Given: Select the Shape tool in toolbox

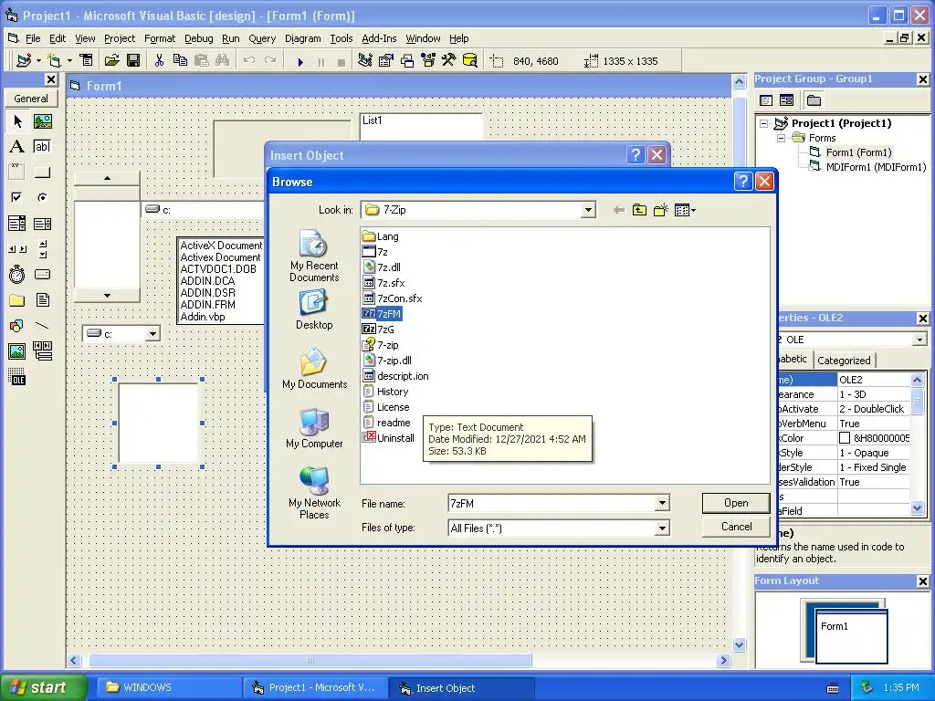Looking at the screenshot, I should click(17, 326).
